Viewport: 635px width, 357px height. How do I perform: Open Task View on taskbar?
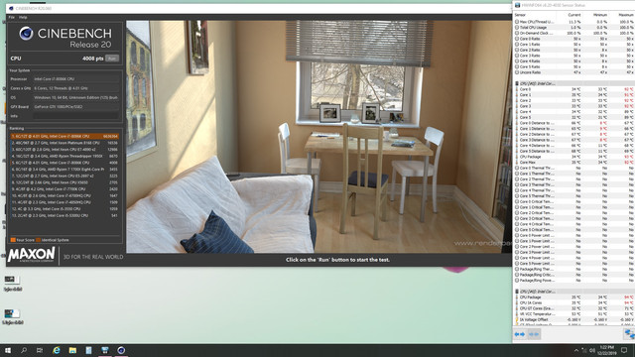[x=40, y=350]
